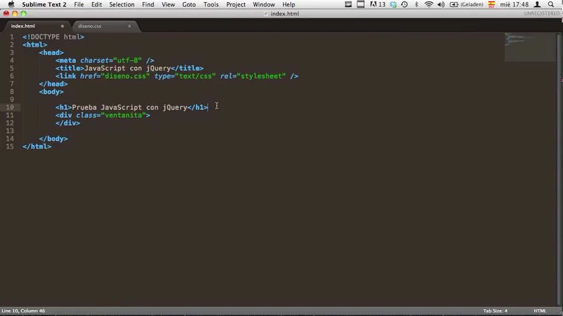The image size is (563, 316).
Task: Open the Goto menu
Action: coord(189,4)
